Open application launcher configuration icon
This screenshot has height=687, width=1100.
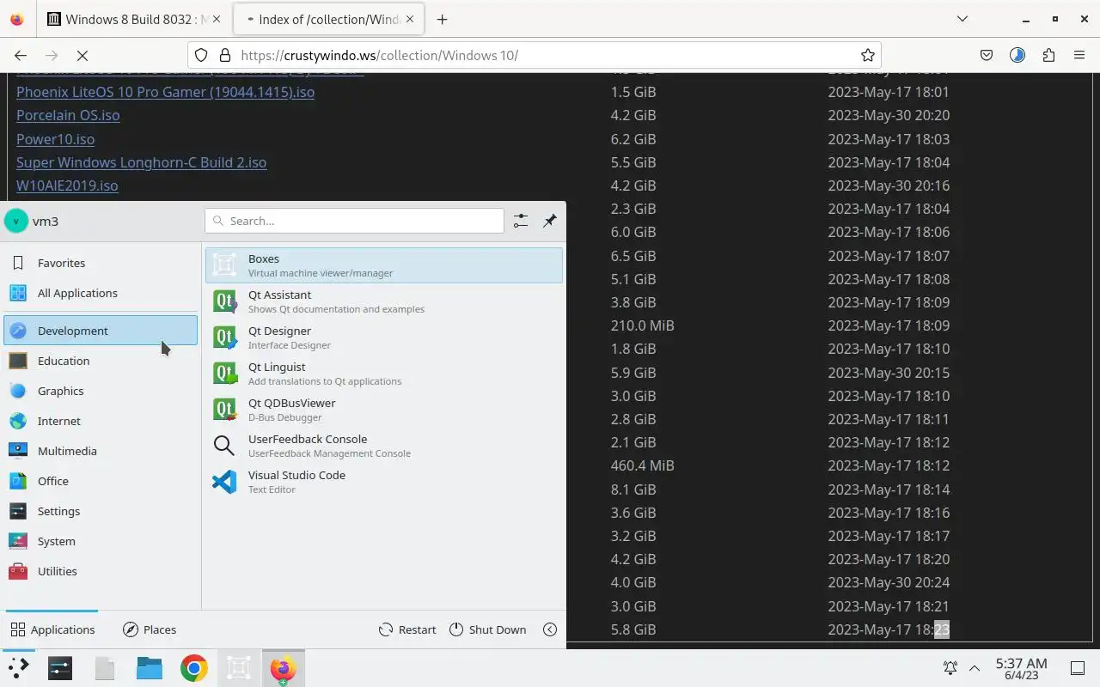pyautogui.click(x=521, y=221)
